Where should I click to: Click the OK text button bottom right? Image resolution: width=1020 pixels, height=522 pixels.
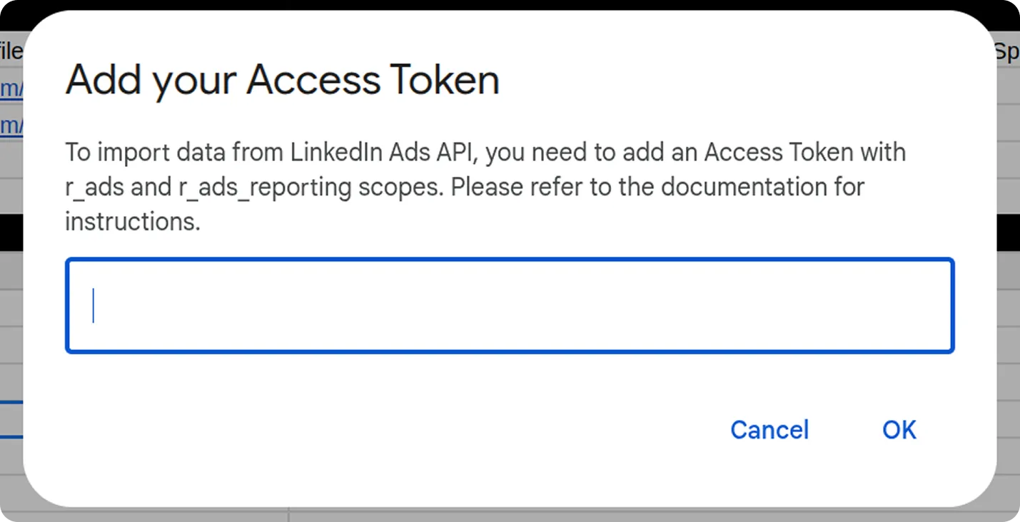click(x=898, y=429)
